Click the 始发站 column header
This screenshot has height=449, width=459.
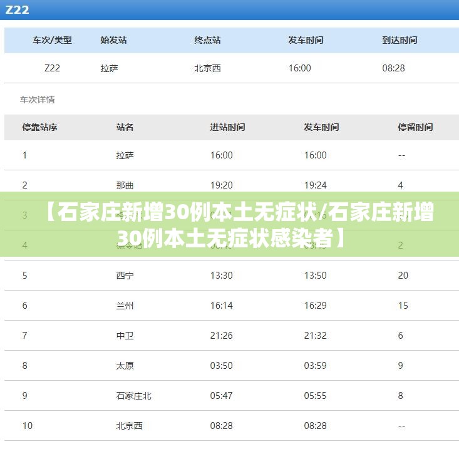point(113,40)
